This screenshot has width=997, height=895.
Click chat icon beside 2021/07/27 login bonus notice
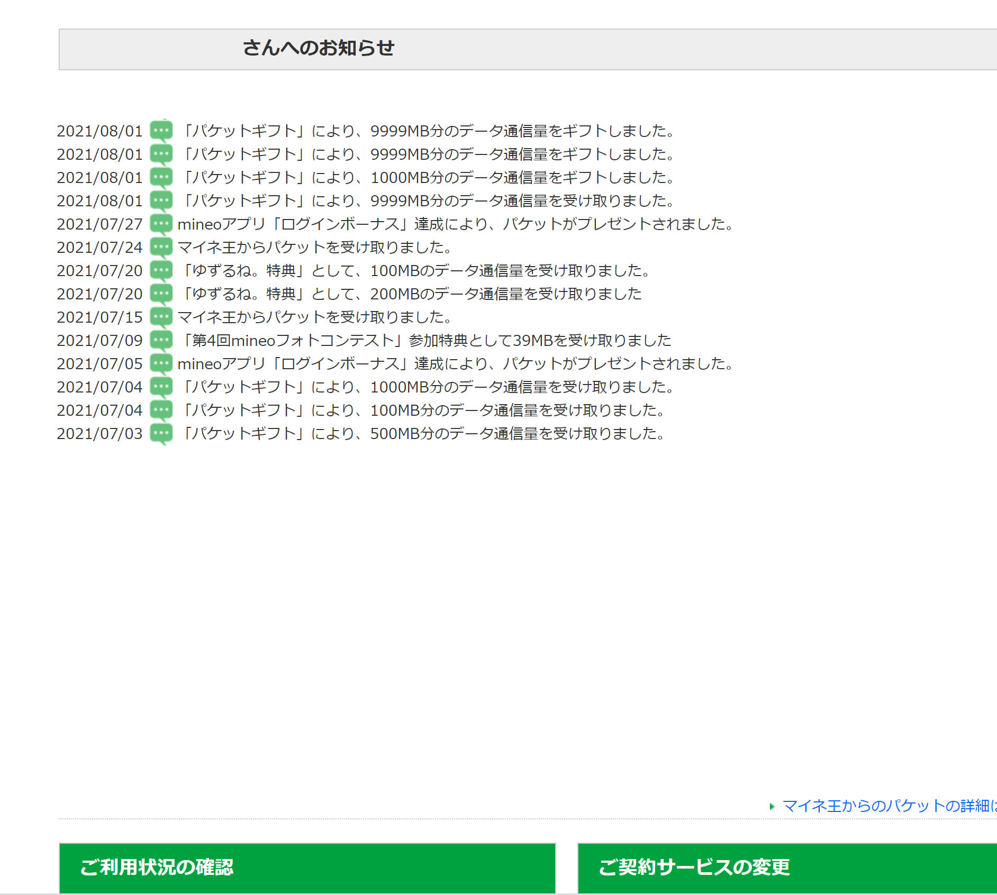coord(161,224)
